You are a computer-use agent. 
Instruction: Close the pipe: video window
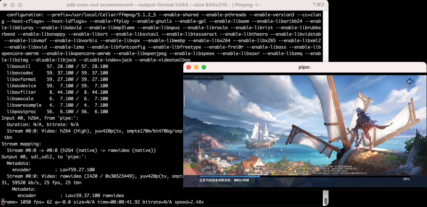pyautogui.click(x=189, y=67)
